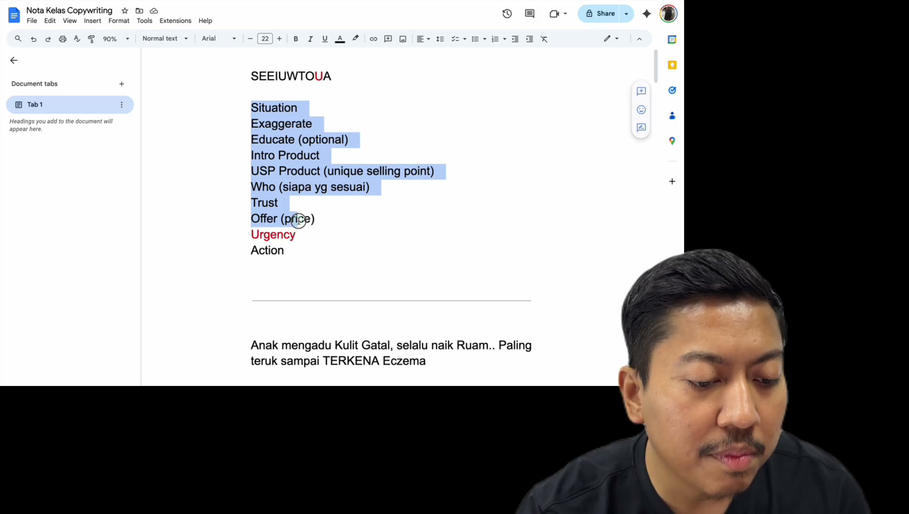Image resolution: width=909 pixels, height=514 pixels.
Task: Add a comment from the toolbar
Action: pos(388,39)
